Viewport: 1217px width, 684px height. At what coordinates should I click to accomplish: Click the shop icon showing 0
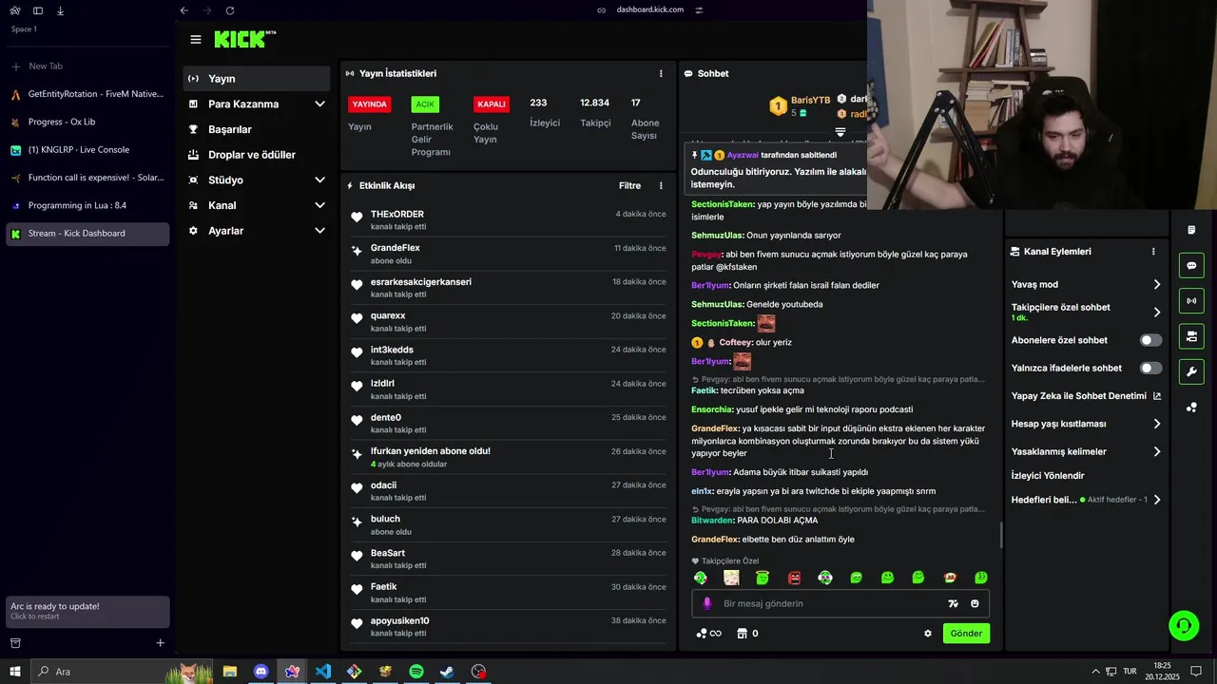(x=747, y=634)
